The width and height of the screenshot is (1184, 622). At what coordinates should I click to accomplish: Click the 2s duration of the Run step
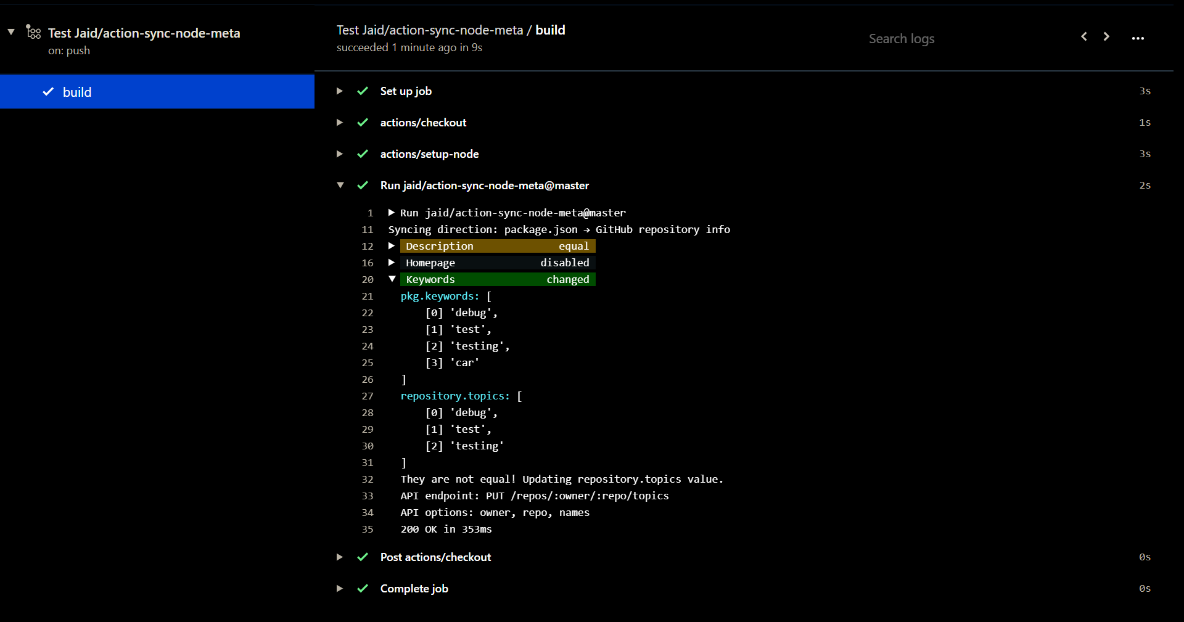1145,186
